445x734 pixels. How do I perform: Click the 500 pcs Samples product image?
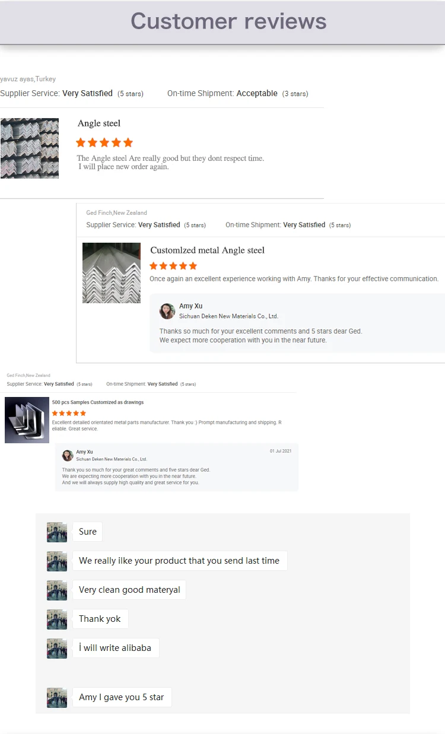point(27,420)
